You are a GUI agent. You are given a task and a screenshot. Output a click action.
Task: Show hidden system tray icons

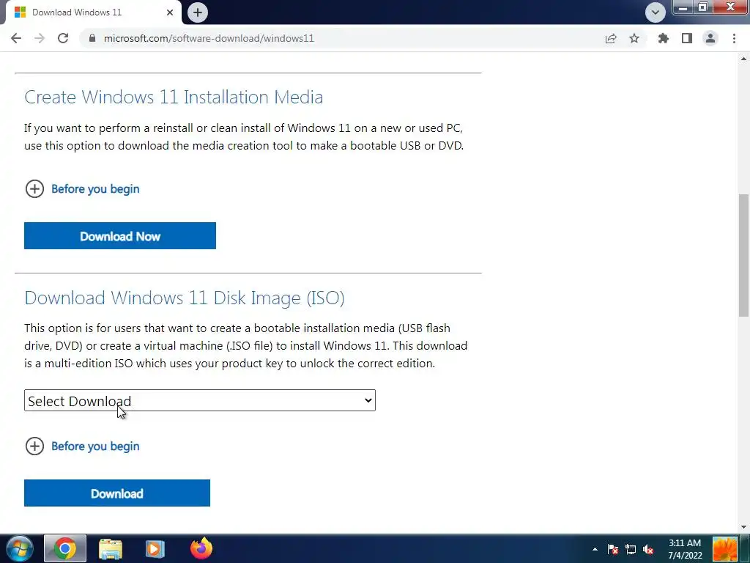tap(595, 549)
